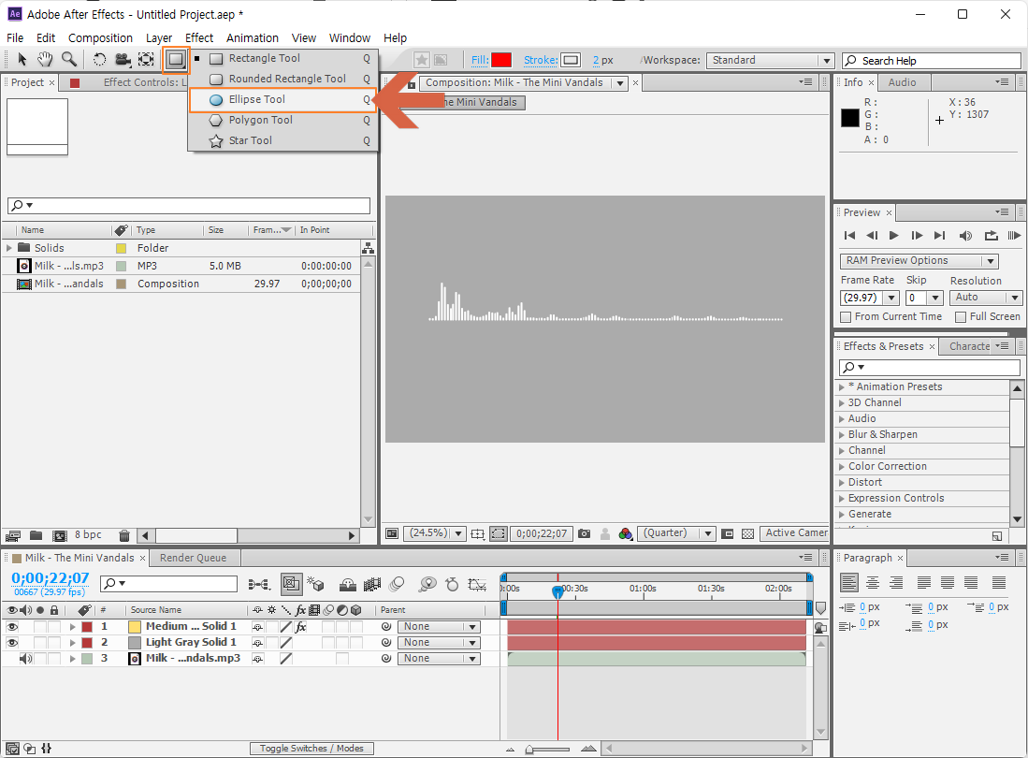Open the Quarter resolution dropdown
Screen dimensions: 1028x758
[676, 533]
